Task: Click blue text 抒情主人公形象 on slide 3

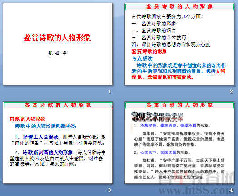Action: click(40, 137)
